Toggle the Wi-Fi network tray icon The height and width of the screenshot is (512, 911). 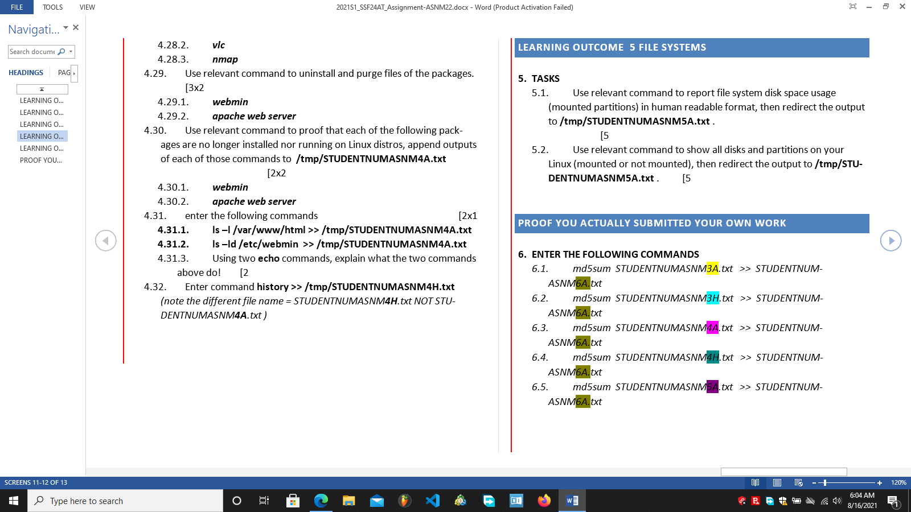(x=824, y=501)
